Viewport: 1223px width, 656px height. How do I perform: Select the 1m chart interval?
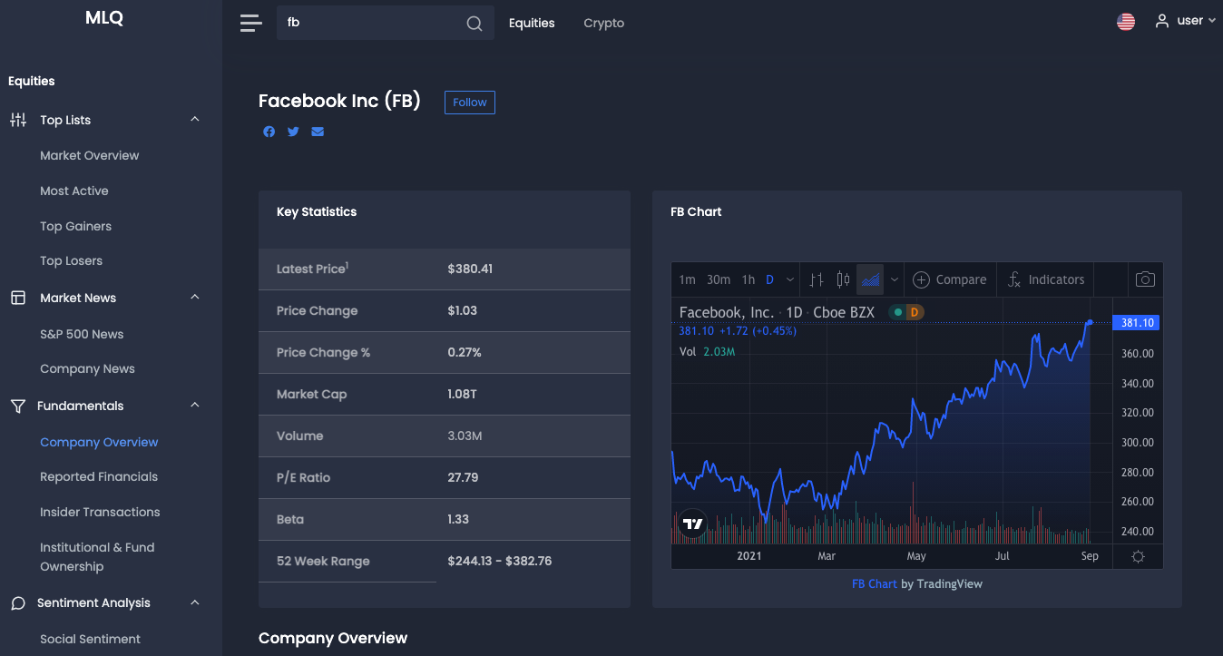click(x=687, y=279)
